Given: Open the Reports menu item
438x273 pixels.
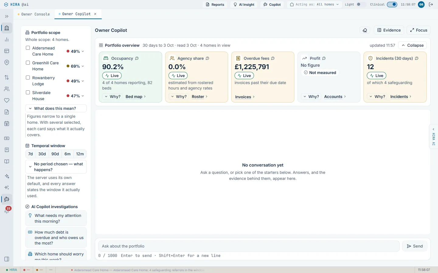Looking at the screenshot, I should (x=215, y=5).
